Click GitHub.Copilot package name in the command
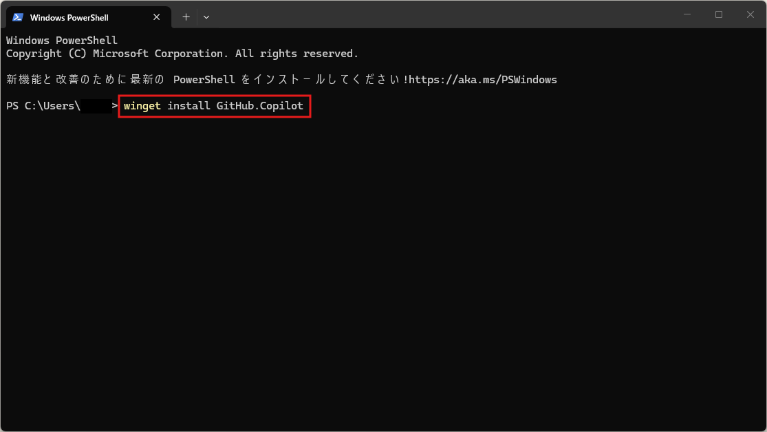 [259, 106]
